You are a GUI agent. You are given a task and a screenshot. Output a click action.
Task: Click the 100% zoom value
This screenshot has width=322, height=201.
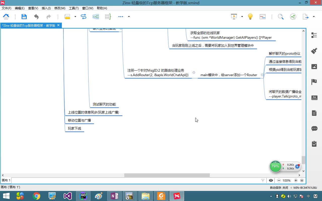(287, 180)
